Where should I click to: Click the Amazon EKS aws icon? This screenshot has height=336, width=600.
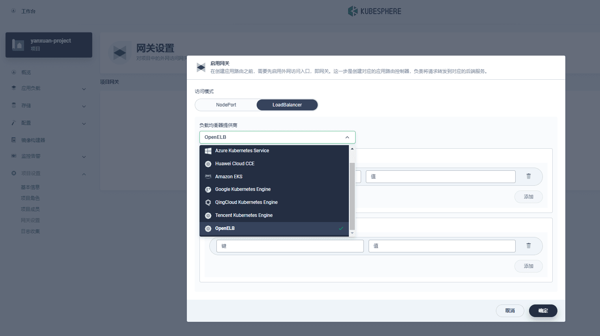pos(208,177)
